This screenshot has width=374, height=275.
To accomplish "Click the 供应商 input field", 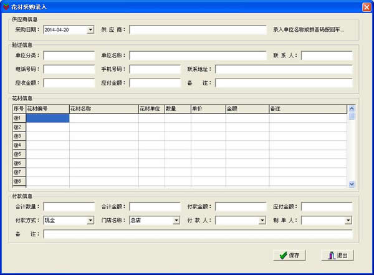I will (x=198, y=29).
